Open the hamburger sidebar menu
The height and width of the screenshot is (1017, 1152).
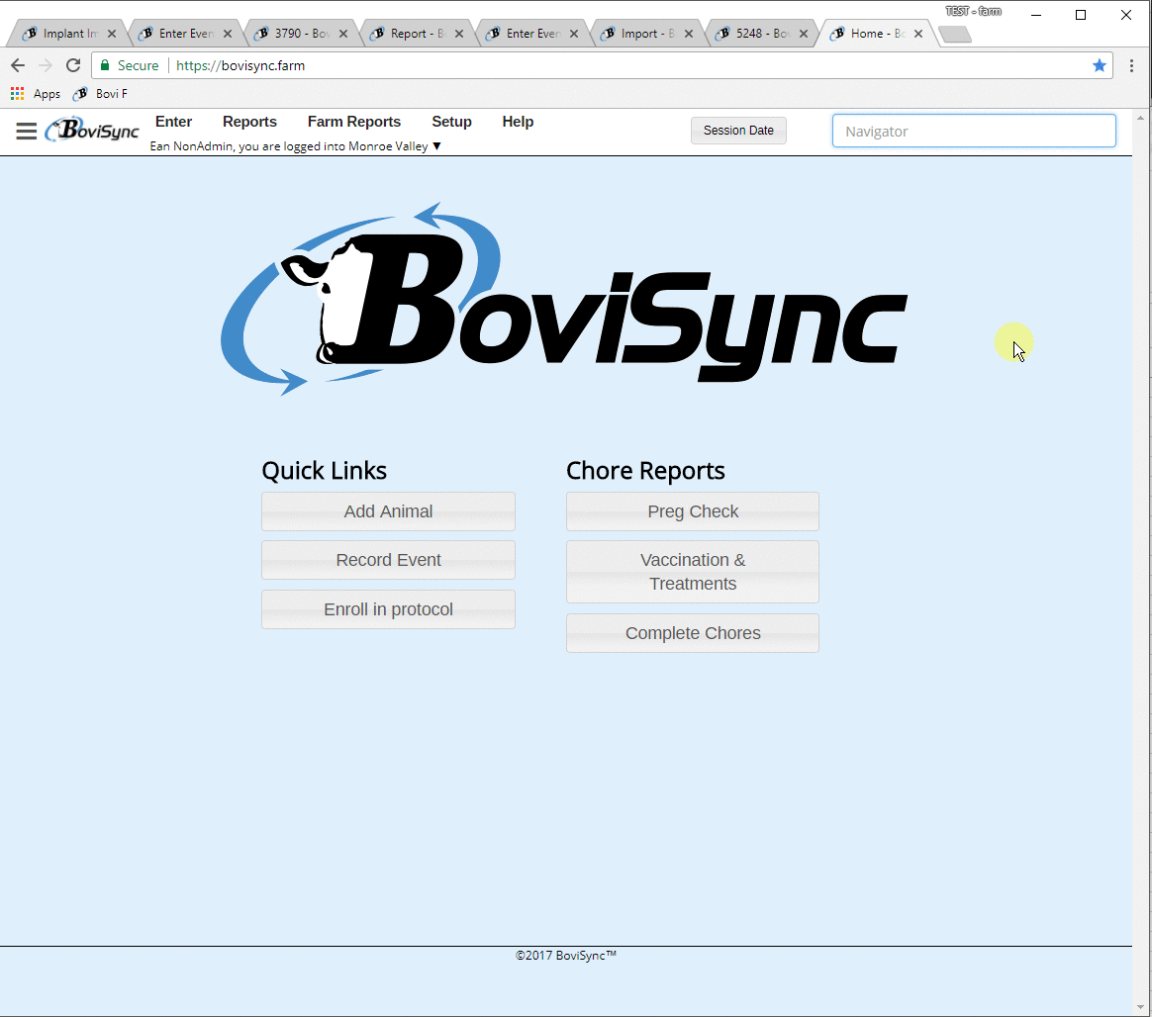[x=27, y=132]
